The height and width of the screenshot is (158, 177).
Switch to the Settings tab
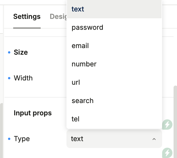pyautogui.click(x=27, y=17)
